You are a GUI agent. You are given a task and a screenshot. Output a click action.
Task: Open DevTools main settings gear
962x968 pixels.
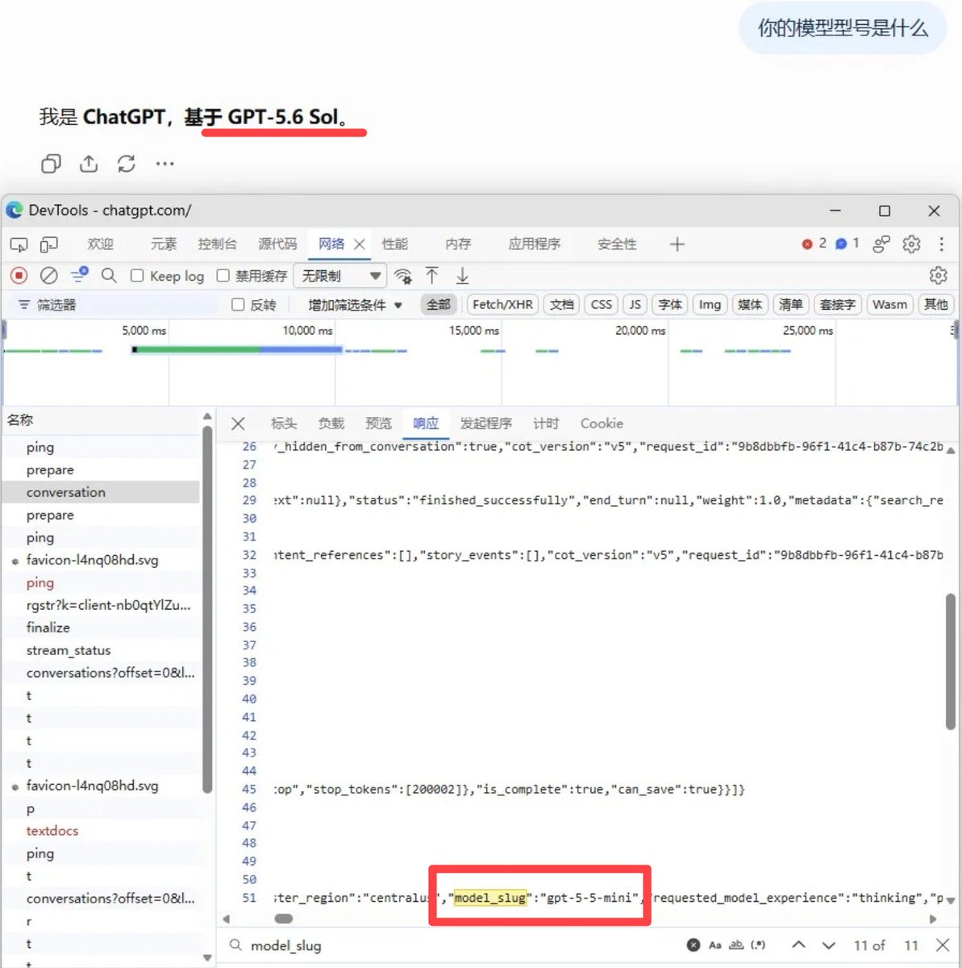[911, 244]
